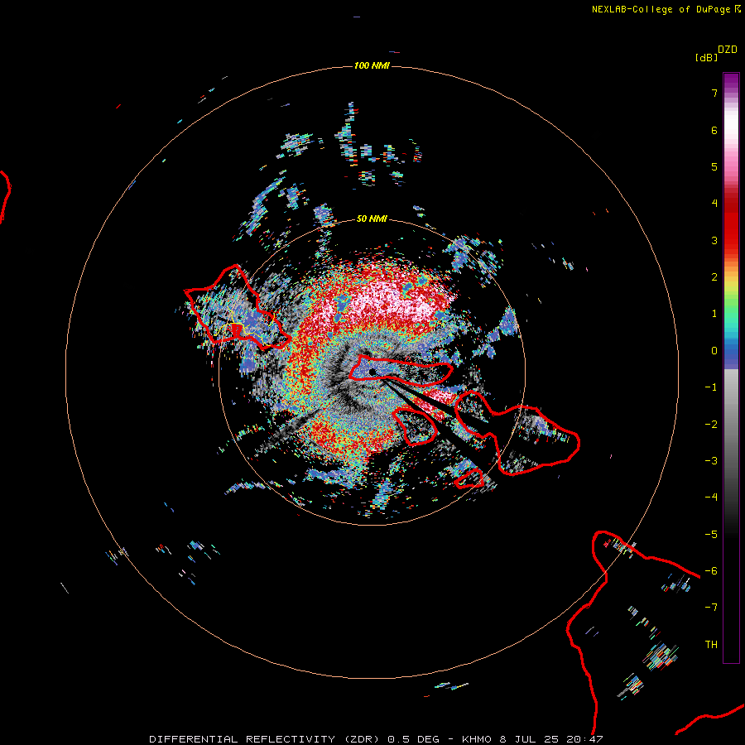Click the 6 value on the color scale
The height and width of the screenshot is (745, 745).
point(714,130)
